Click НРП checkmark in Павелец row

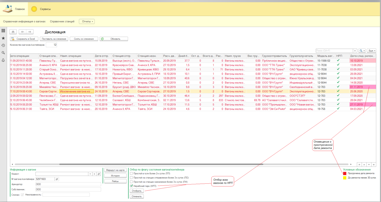pos(338,60)
